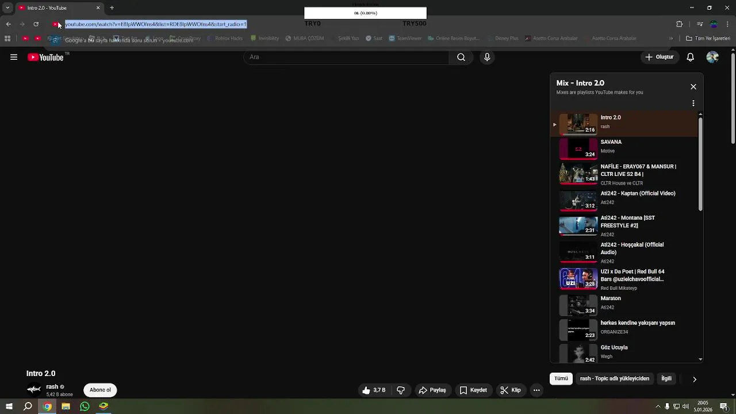Play Ati242 - Hoşçakal (Official Audio)
The image size is (736, 414).
(625, 253)
